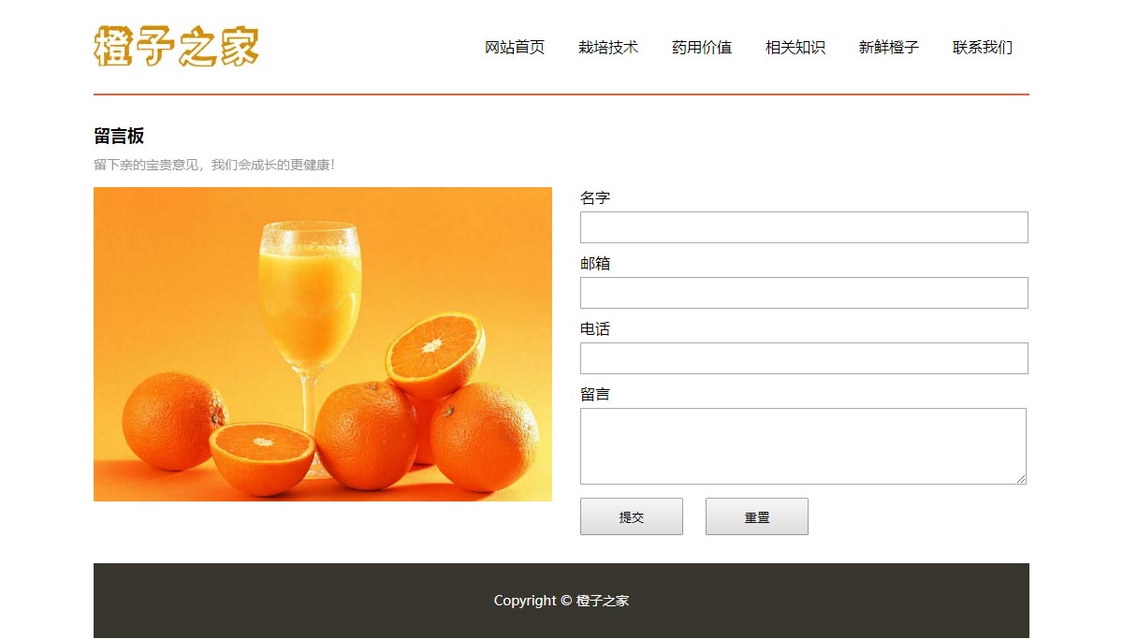1123x639 pixels.
Task: Select the 电话 input field
Action: coord(804,358)
